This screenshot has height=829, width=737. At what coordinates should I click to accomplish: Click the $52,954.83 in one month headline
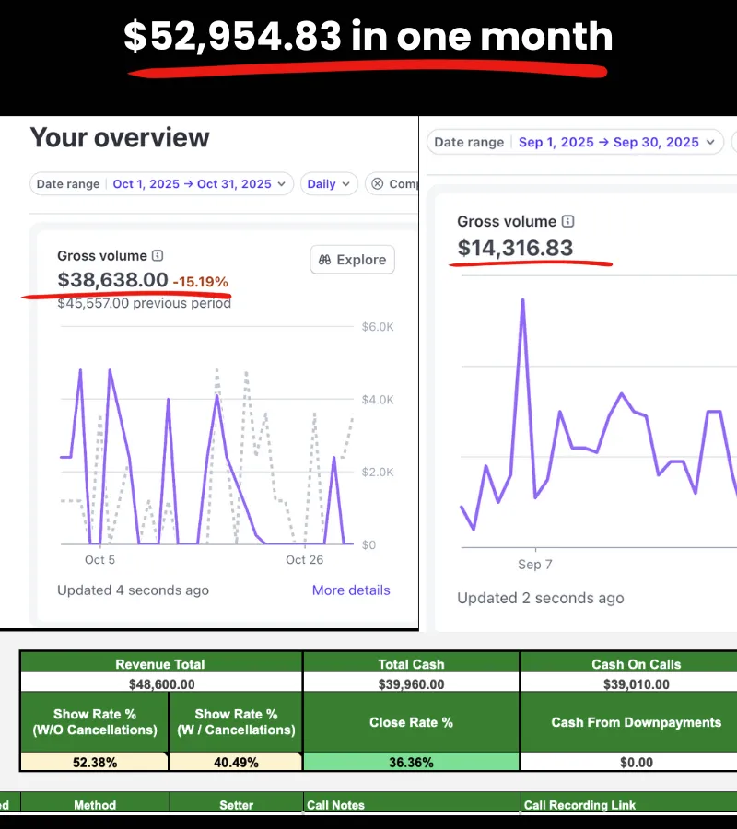tap(368, 36)
